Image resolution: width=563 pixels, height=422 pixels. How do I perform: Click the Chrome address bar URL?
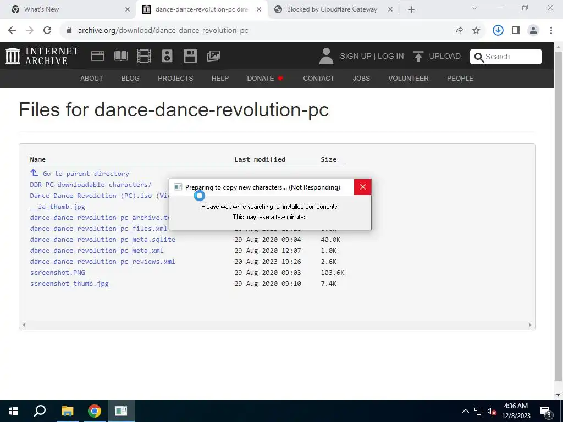pyautogui.click(x=163, y=31)
